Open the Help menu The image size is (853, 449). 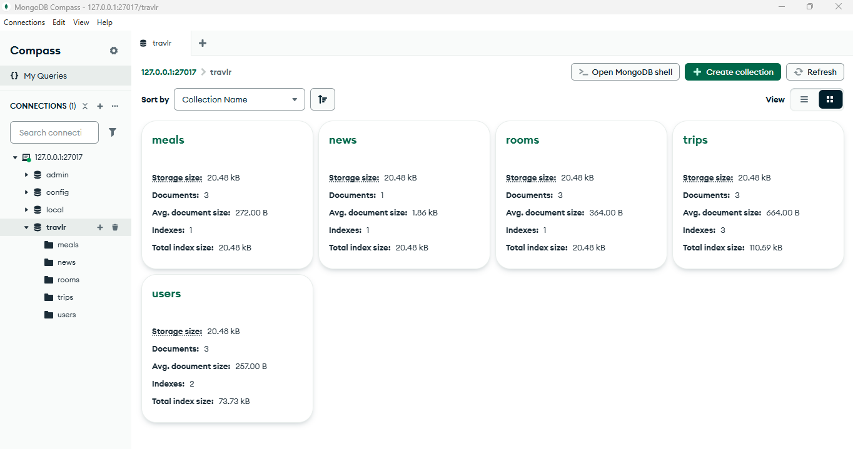[x=104, y=22]
